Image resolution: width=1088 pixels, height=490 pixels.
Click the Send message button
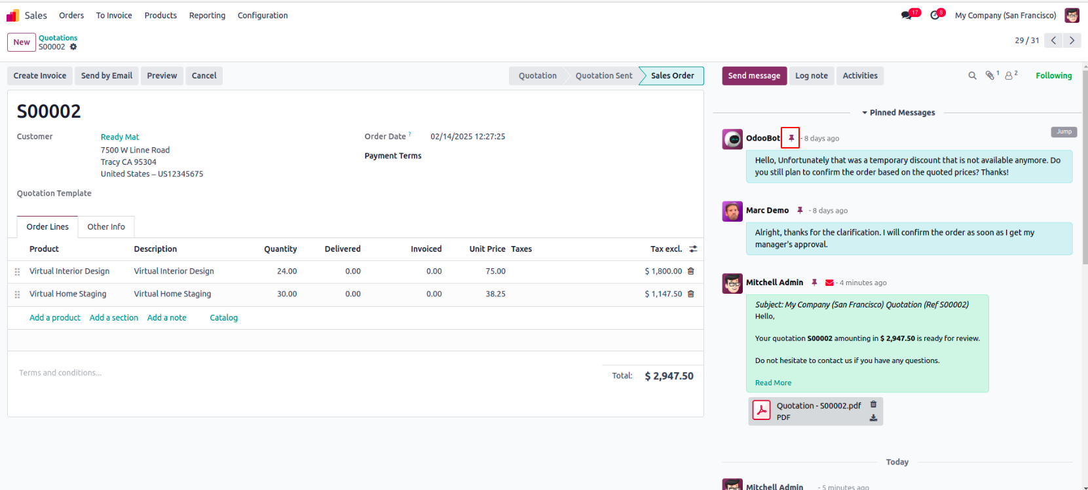[754, 76]
